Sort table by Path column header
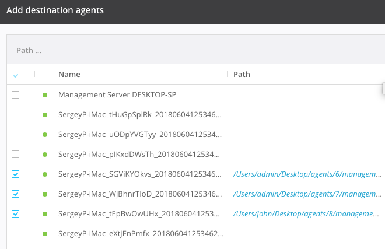 coord(242,75)
